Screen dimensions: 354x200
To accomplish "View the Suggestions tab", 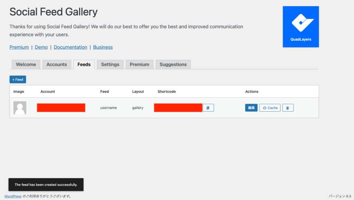I will point(173,64).
